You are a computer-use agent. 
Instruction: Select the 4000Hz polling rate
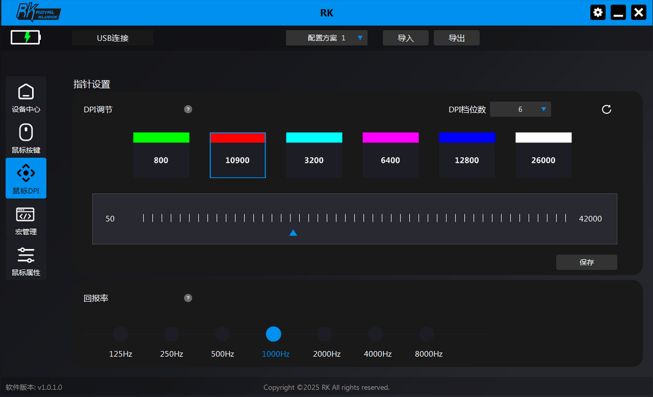coord(375,334)
